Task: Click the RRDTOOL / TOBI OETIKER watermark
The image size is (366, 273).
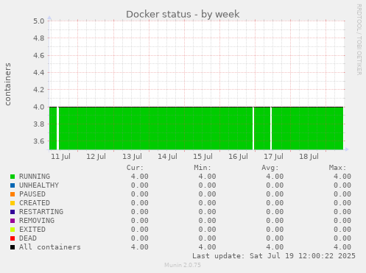Action: click(x=359, y=40)
